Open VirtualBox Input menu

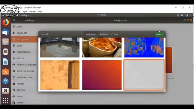coord(25,12)
